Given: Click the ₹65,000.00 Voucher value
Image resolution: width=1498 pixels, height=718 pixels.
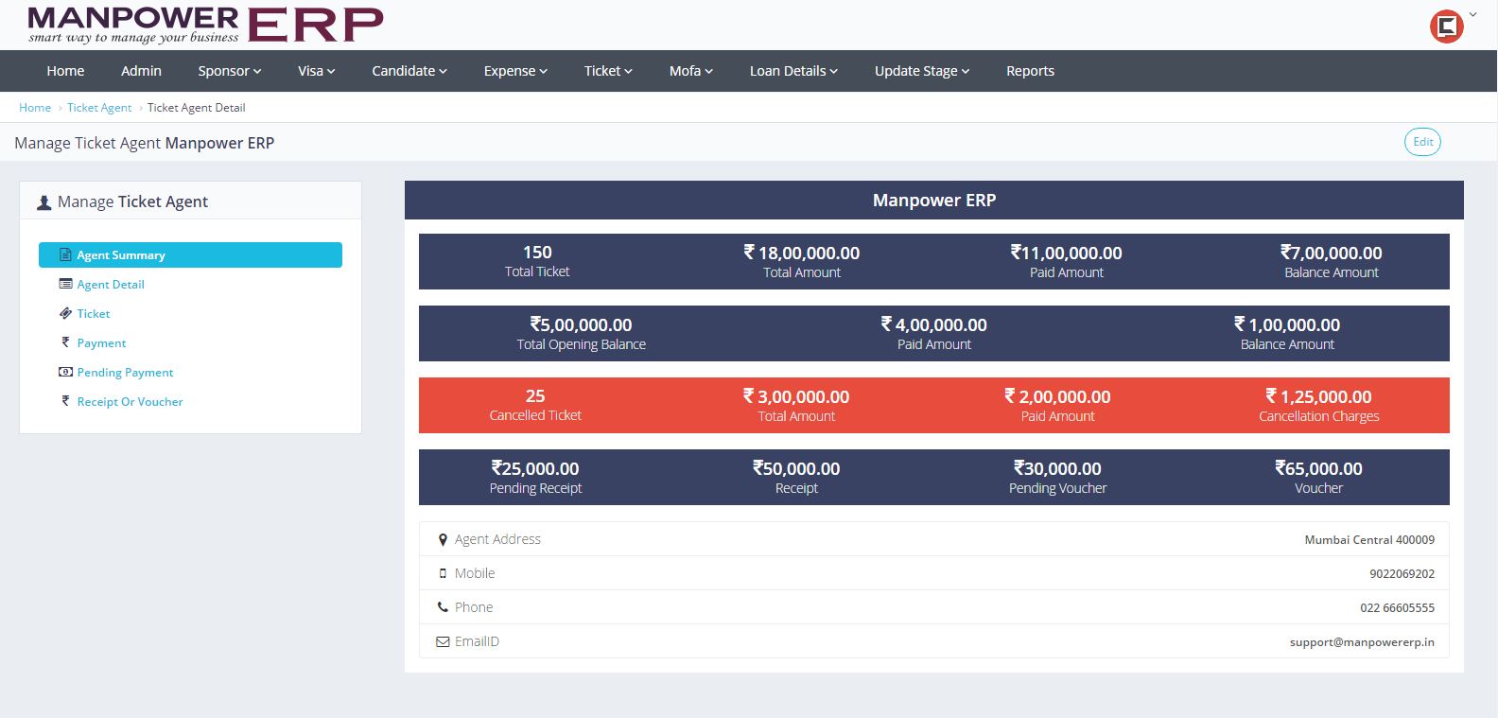Looking at the screenshot, I should 1319,468.
